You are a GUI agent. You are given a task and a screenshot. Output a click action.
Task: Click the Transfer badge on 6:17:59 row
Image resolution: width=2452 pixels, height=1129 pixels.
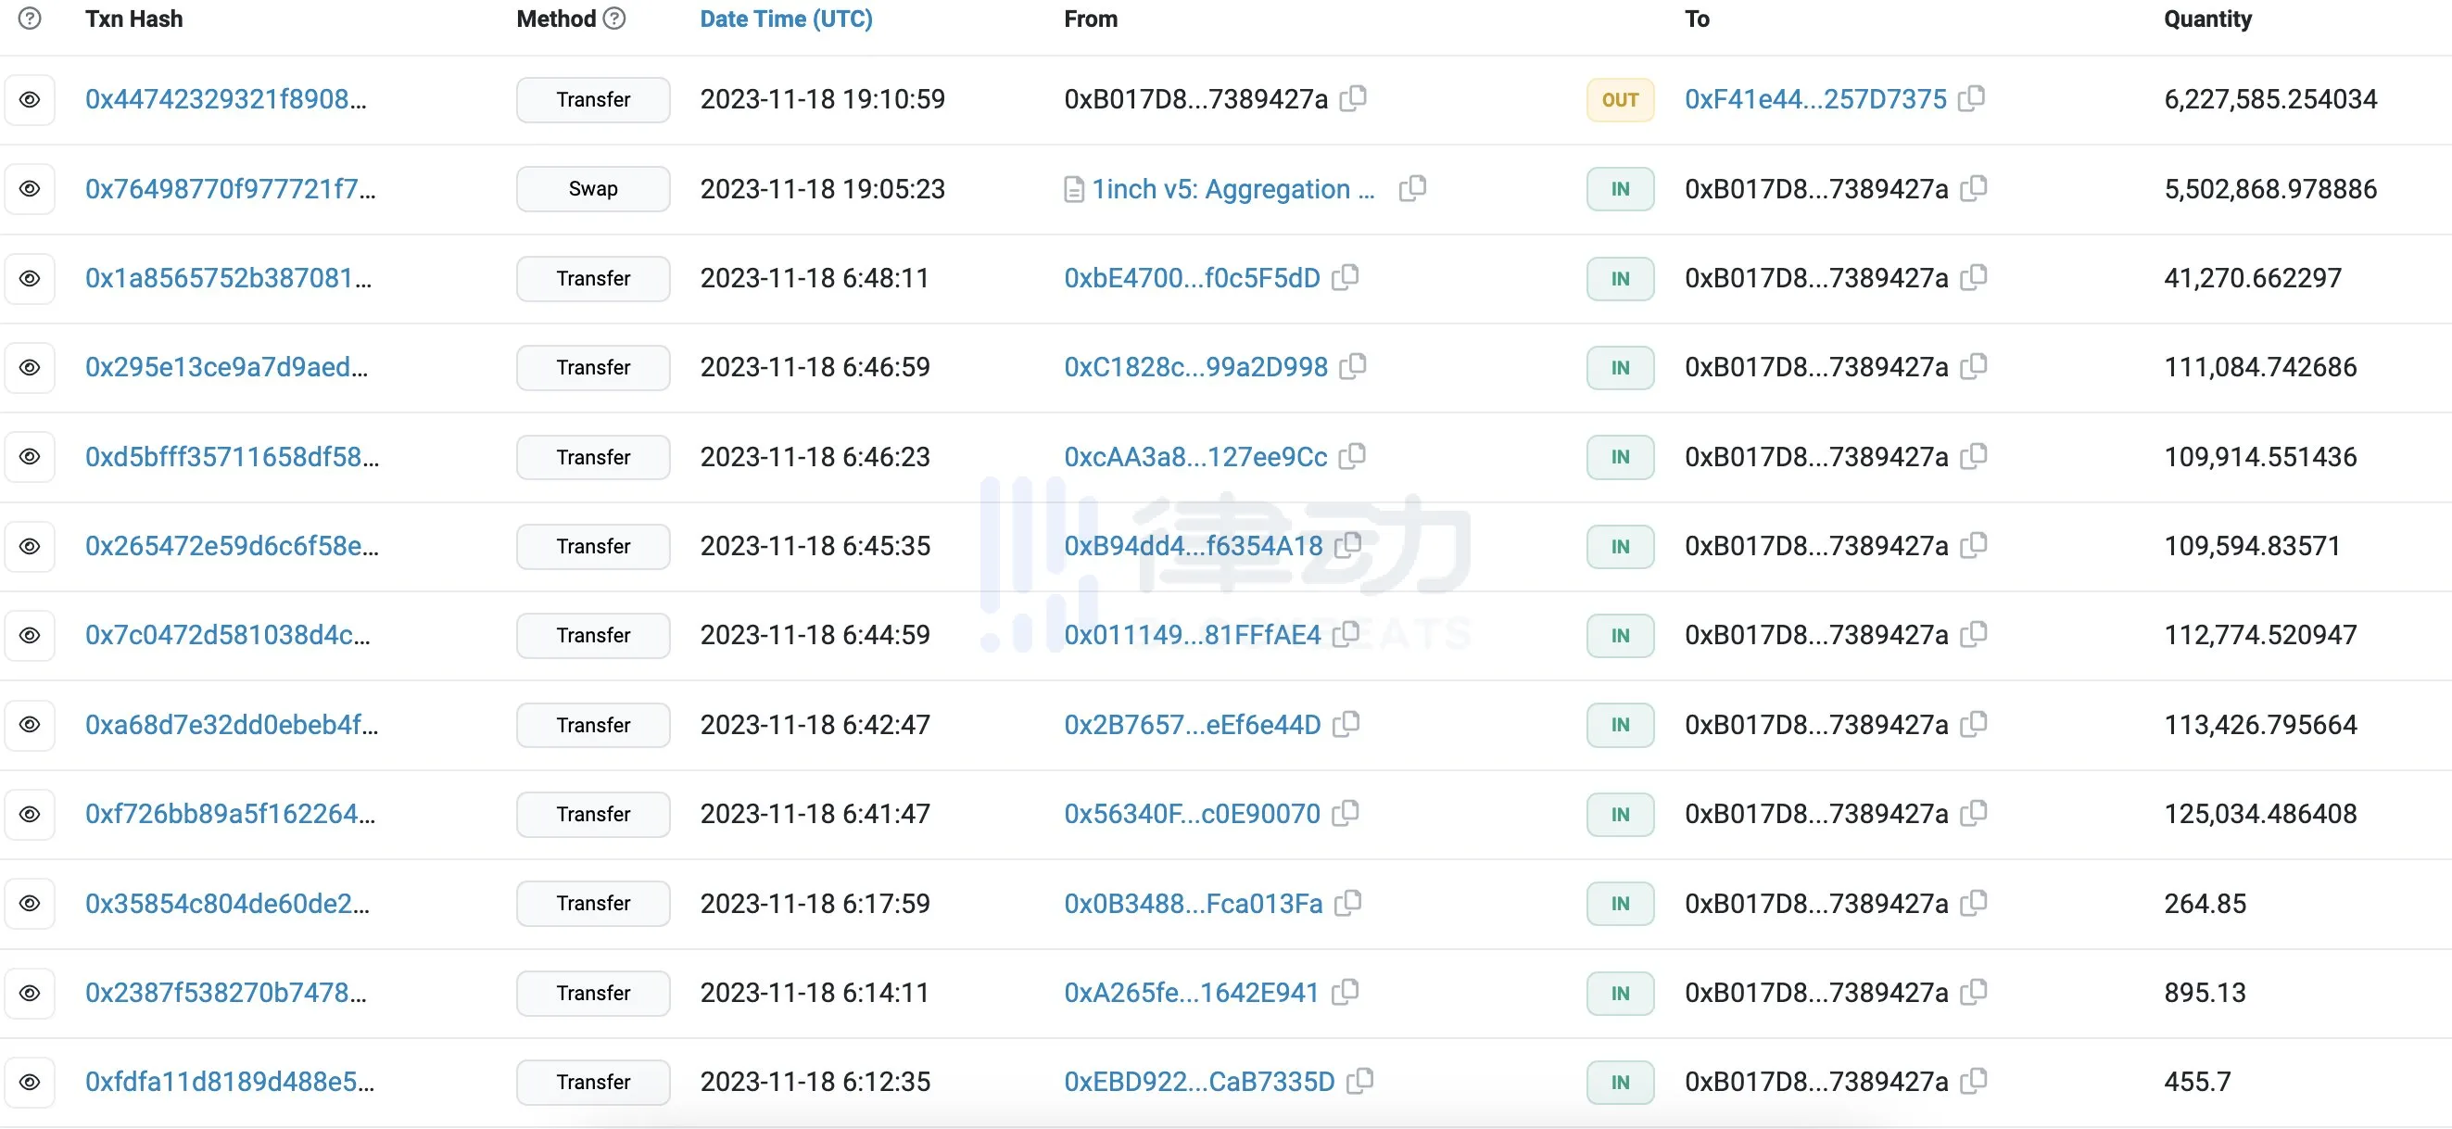[593, 903]
